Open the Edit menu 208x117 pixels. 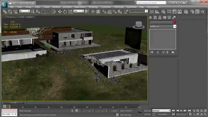pos(12,7)
